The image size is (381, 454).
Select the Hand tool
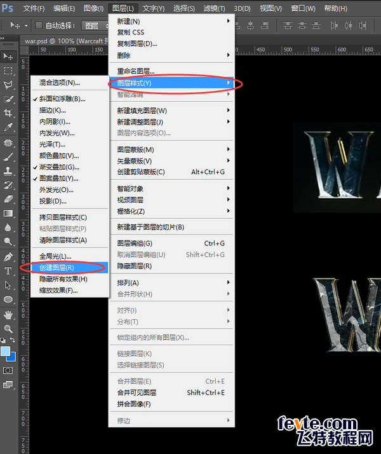[x=8, y=315]
